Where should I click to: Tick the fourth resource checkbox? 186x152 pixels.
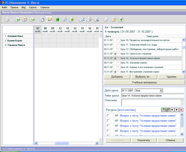point(108,131)
